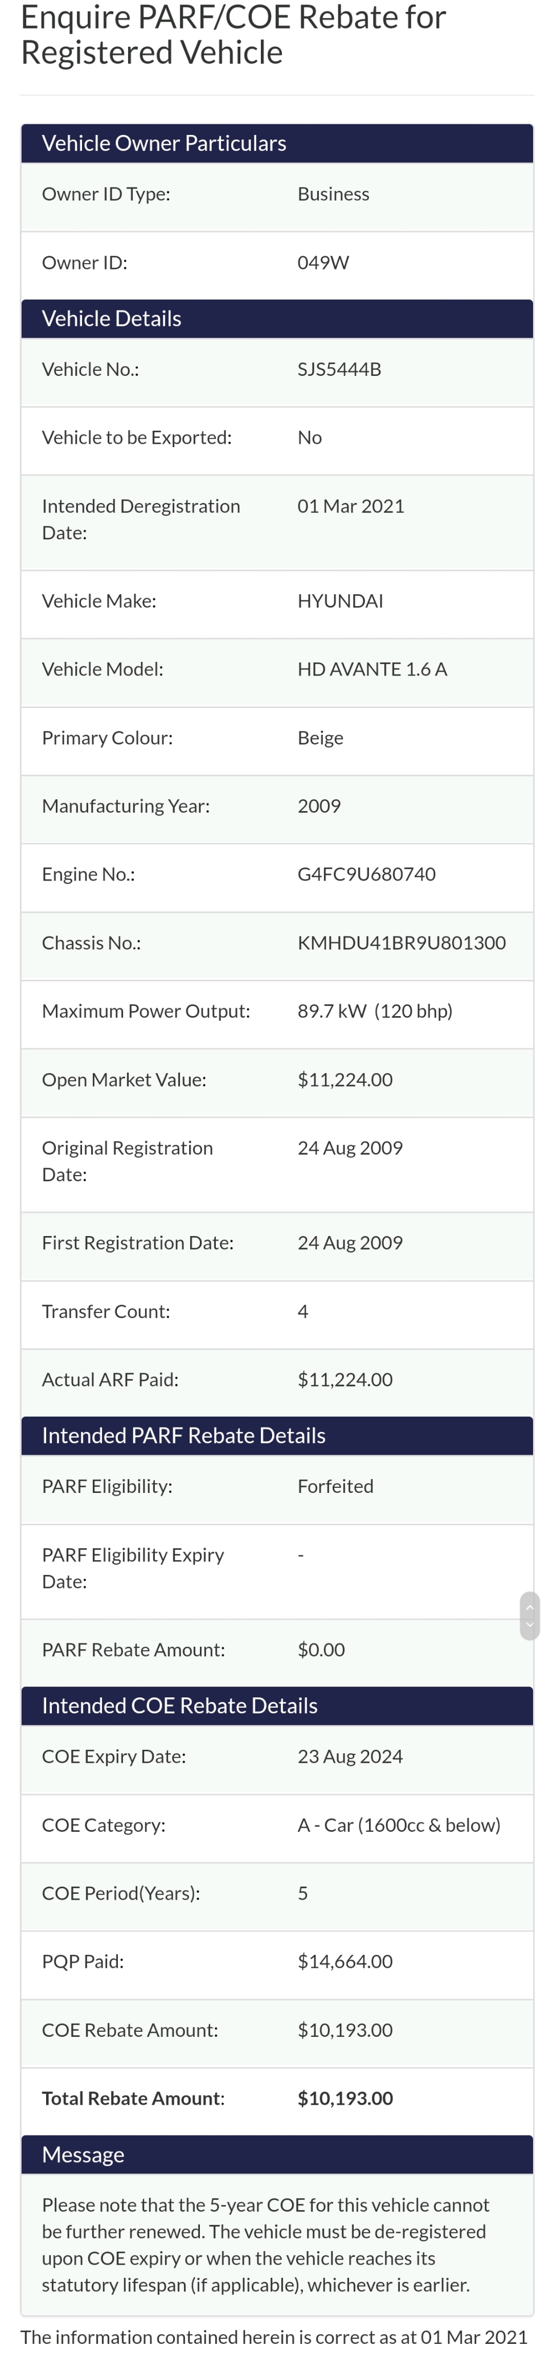Click the up chevron on the scroll handle
Viewport: 553px width, 2357px height.
pyautogui.click(x=529, y=1607)
